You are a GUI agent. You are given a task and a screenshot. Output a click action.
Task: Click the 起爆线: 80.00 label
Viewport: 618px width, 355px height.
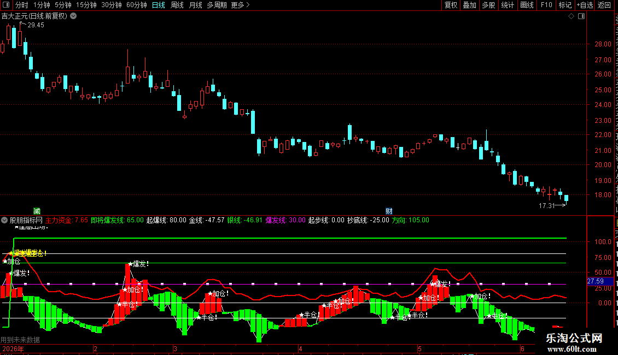(166, 221)
